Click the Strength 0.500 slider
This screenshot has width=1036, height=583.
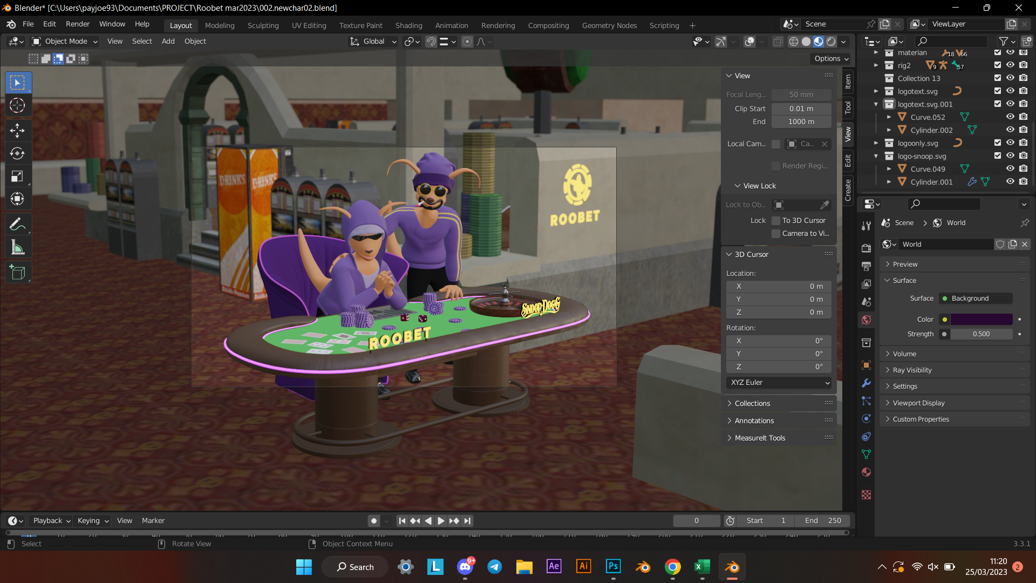tap(981, 334)
